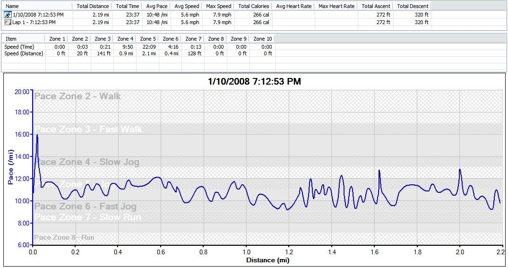Viewport: 508px width, 268px height.
Task: Click the Avg Pace column header
Action: click(x=156, y=6)
